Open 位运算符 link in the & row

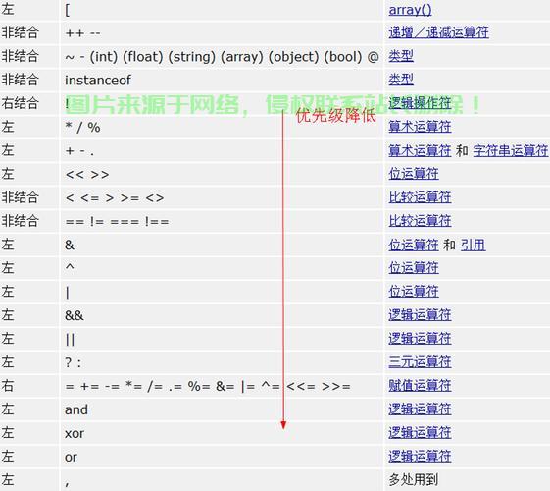pyautogui.click(x=414, y=245)
